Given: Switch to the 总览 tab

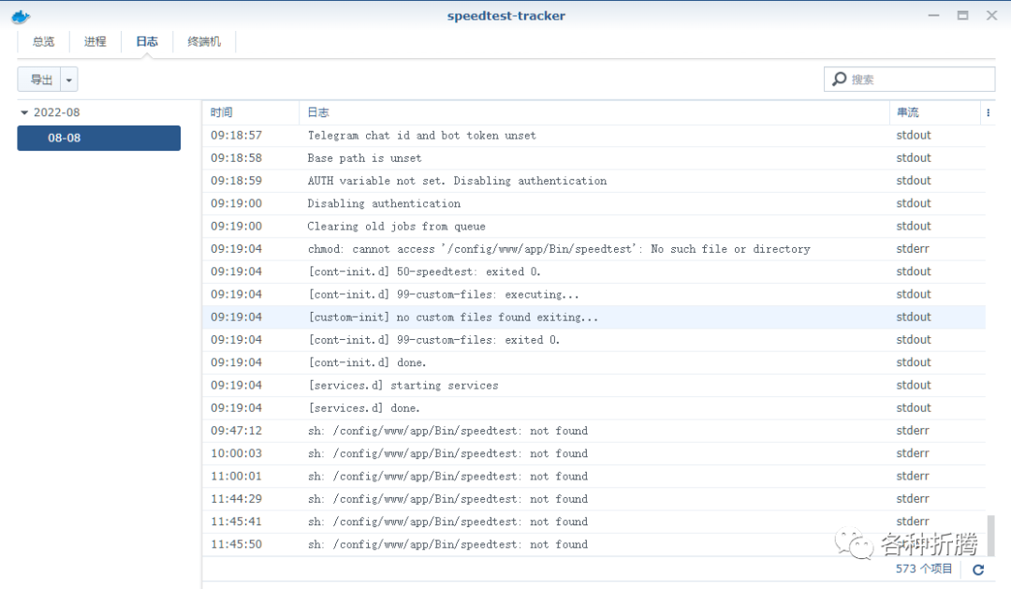Looking at the screenshot, I should 43,41.
